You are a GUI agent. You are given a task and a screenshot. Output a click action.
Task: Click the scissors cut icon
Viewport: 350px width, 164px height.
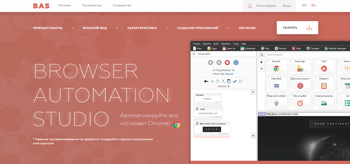[223, 81]
